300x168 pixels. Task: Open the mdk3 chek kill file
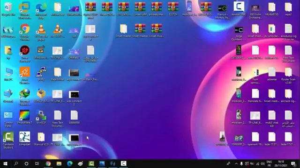(272, 119)
